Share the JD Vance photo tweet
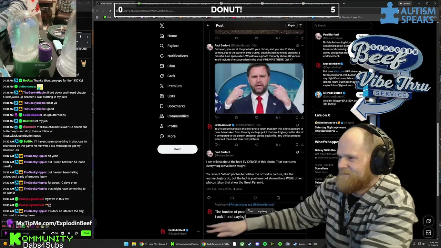The width and height of the screenshot is (441, 248). (302, 117)
